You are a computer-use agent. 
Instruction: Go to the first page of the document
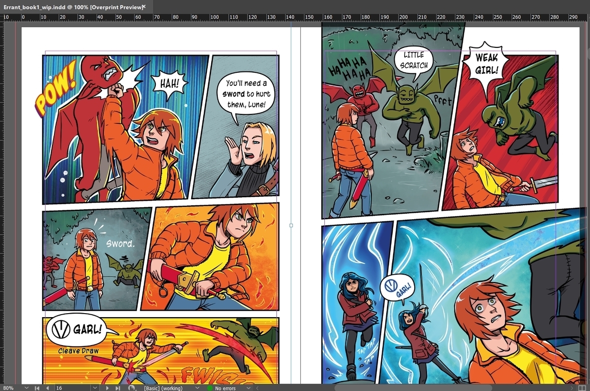37,388
